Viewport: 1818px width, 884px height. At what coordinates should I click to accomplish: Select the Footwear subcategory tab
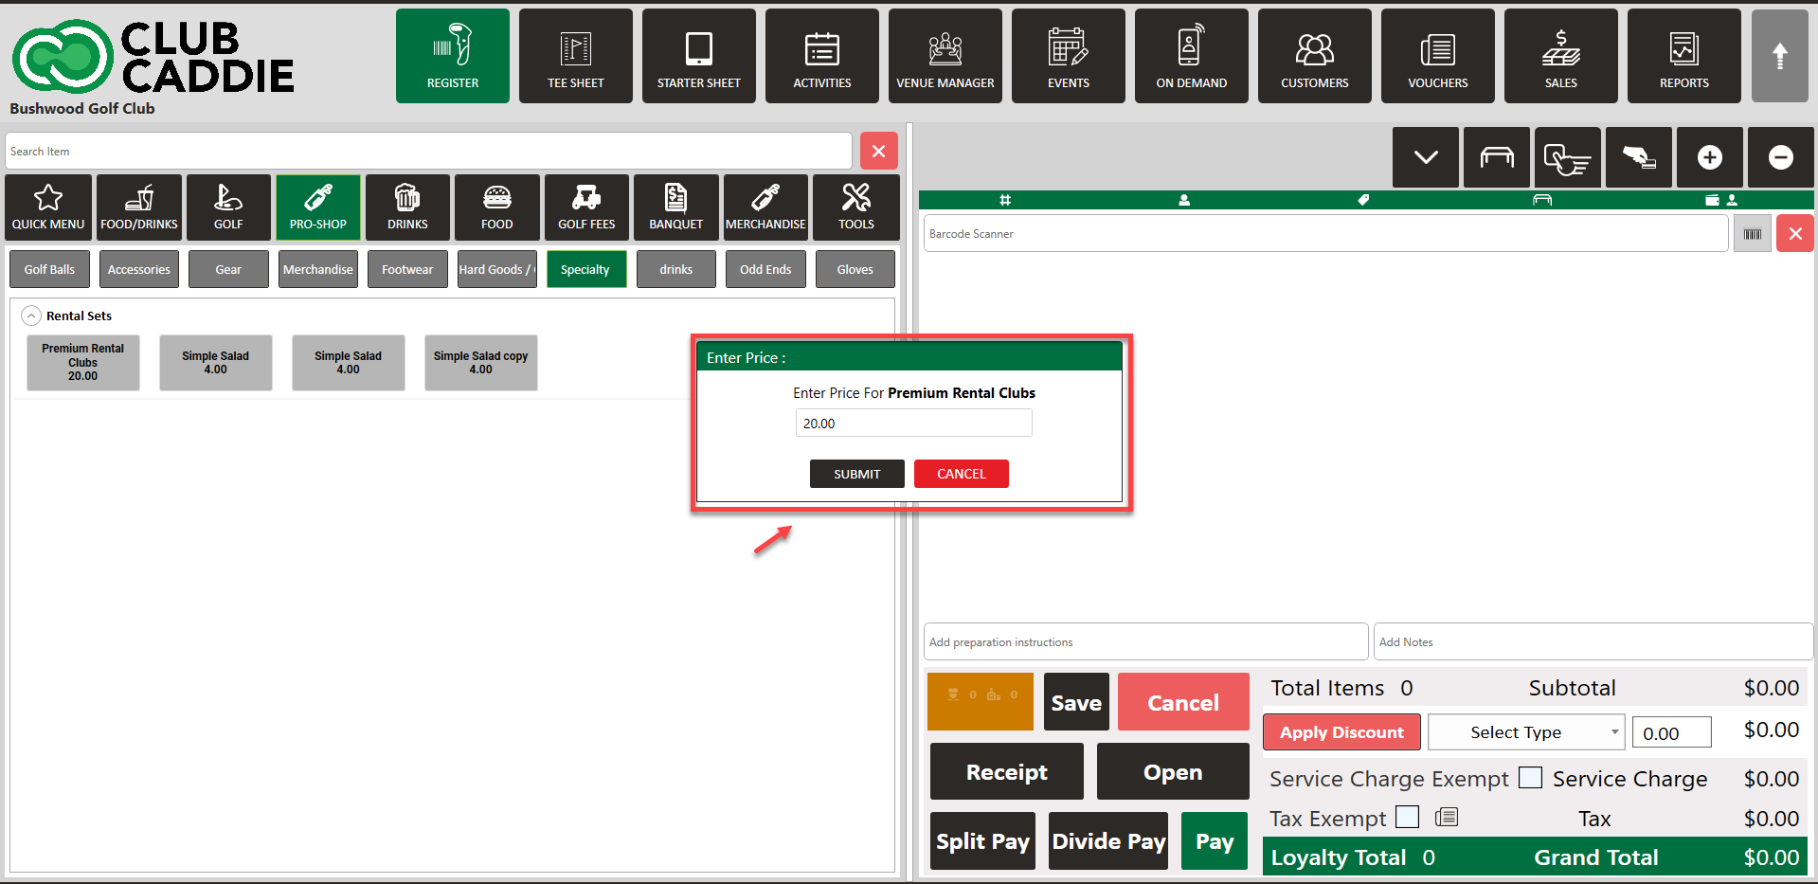[407, 269]
